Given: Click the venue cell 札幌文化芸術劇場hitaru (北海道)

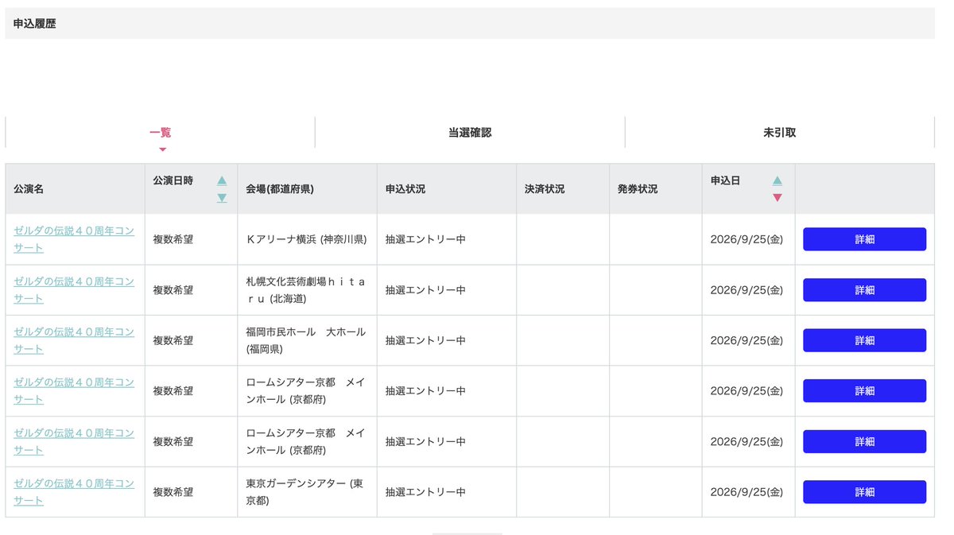Looking at the screenshot, I should pos(307,290).
